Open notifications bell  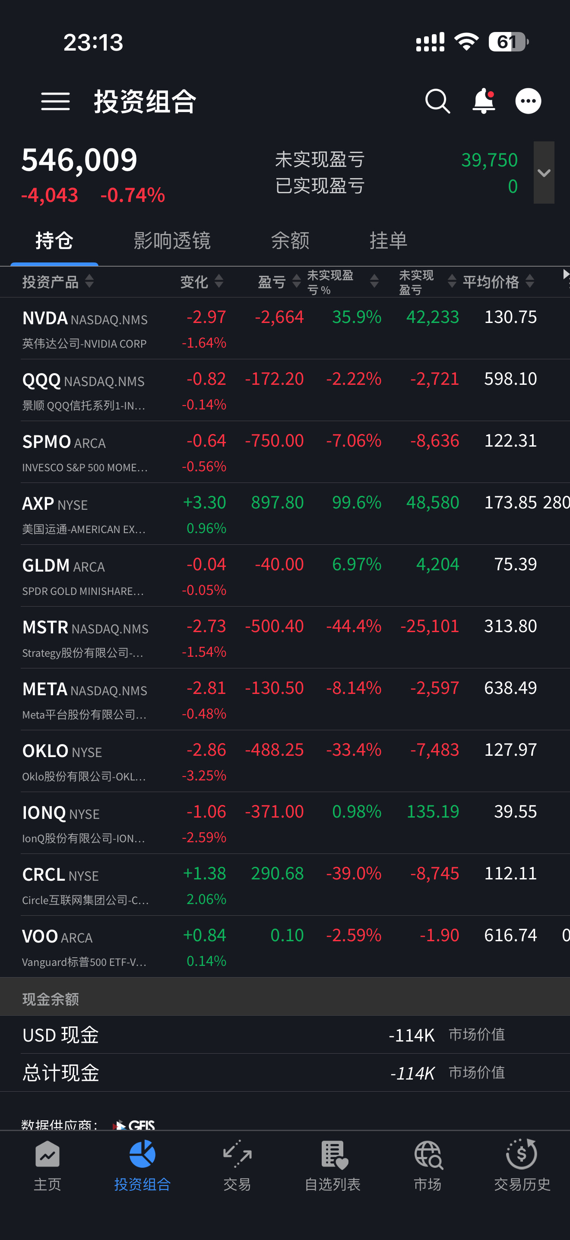coord(484,102)
